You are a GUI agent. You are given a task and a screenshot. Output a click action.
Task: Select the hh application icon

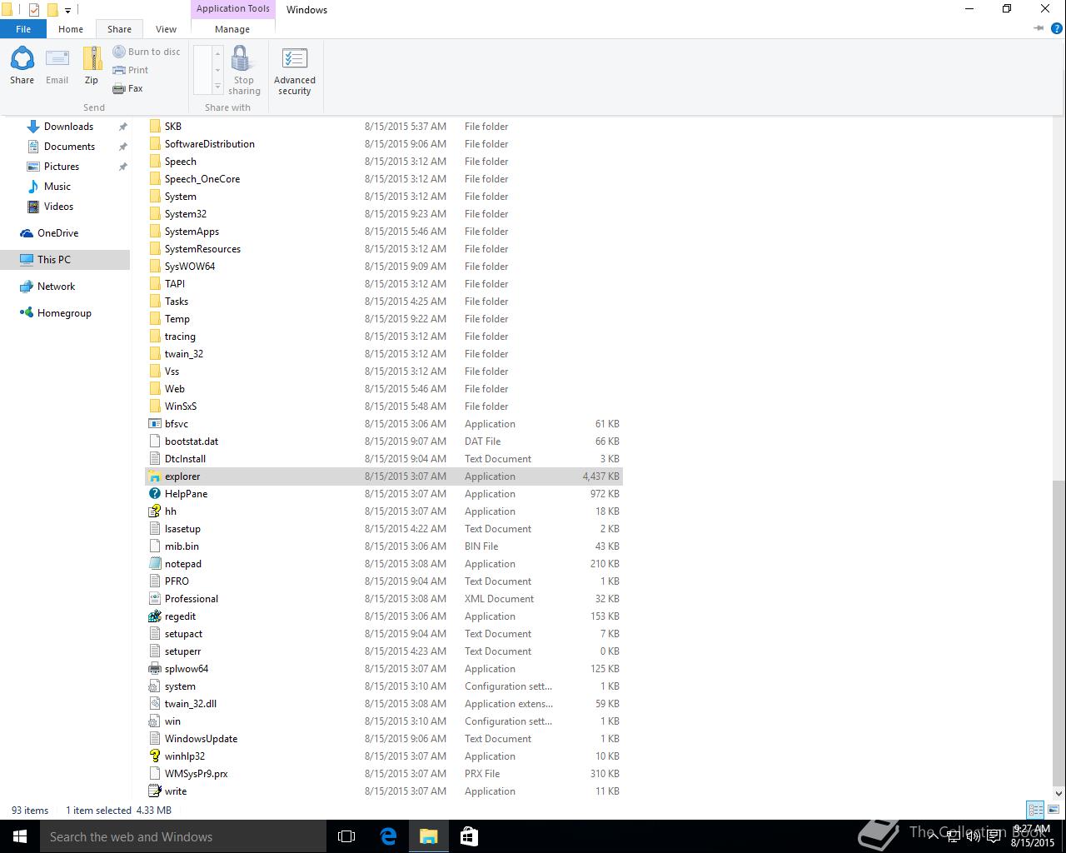[x=154, y=511]
